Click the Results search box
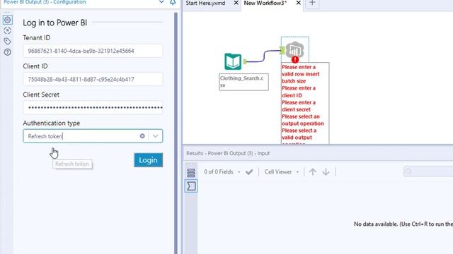Image resolution: width=453 pixels, height=254 pixels. pos(428,171)
